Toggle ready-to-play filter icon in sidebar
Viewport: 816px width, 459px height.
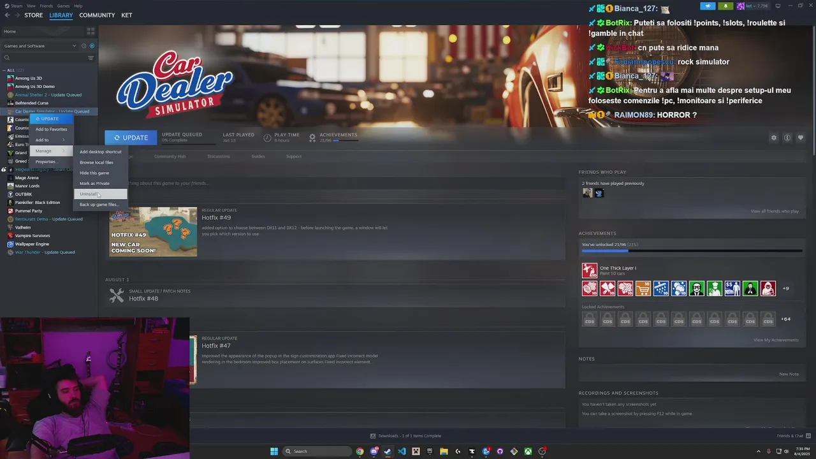92,46
